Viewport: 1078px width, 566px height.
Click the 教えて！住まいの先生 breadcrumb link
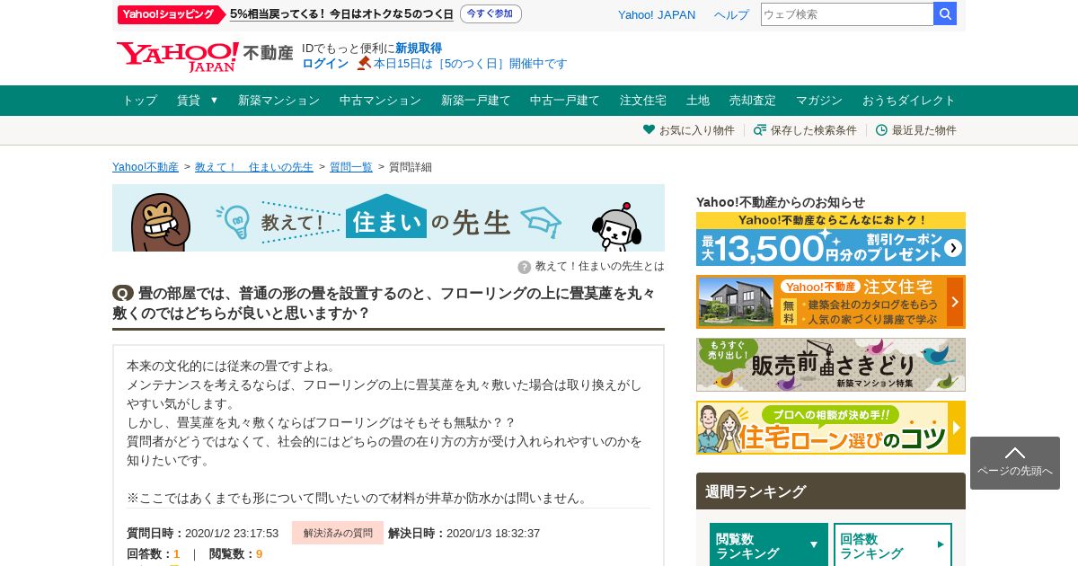[254, 167]
